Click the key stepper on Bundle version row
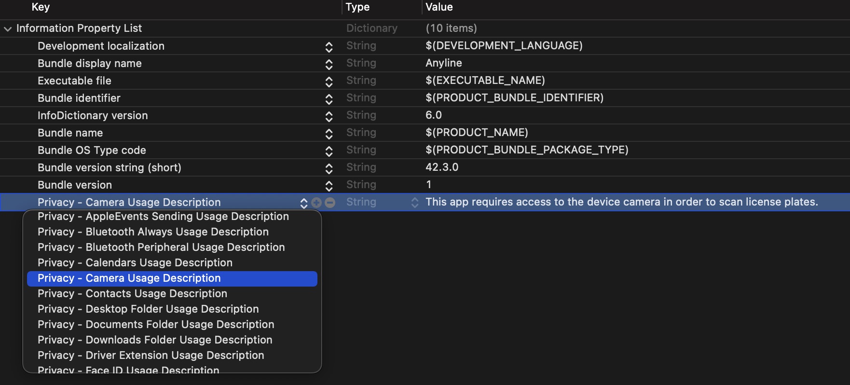Screen dimensions: 850x385 pyautogui.click(x=329, y=186)
